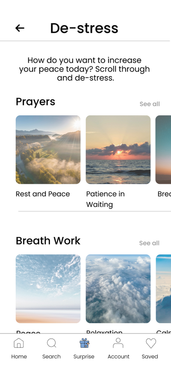
Task: Open the Patience in Waiting sunset thumbnail
Action: point(118,150)
